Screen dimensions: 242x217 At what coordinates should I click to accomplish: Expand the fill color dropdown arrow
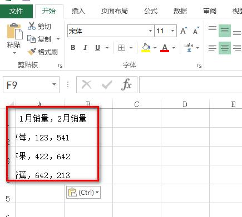(x=155, y=48)
